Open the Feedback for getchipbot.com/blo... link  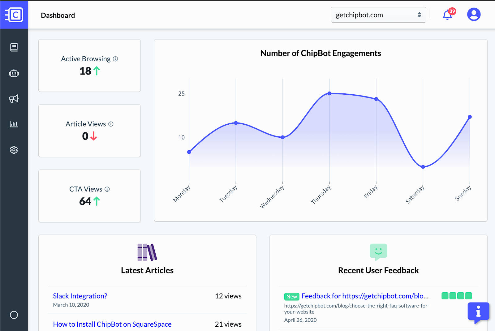click(365, 296)
